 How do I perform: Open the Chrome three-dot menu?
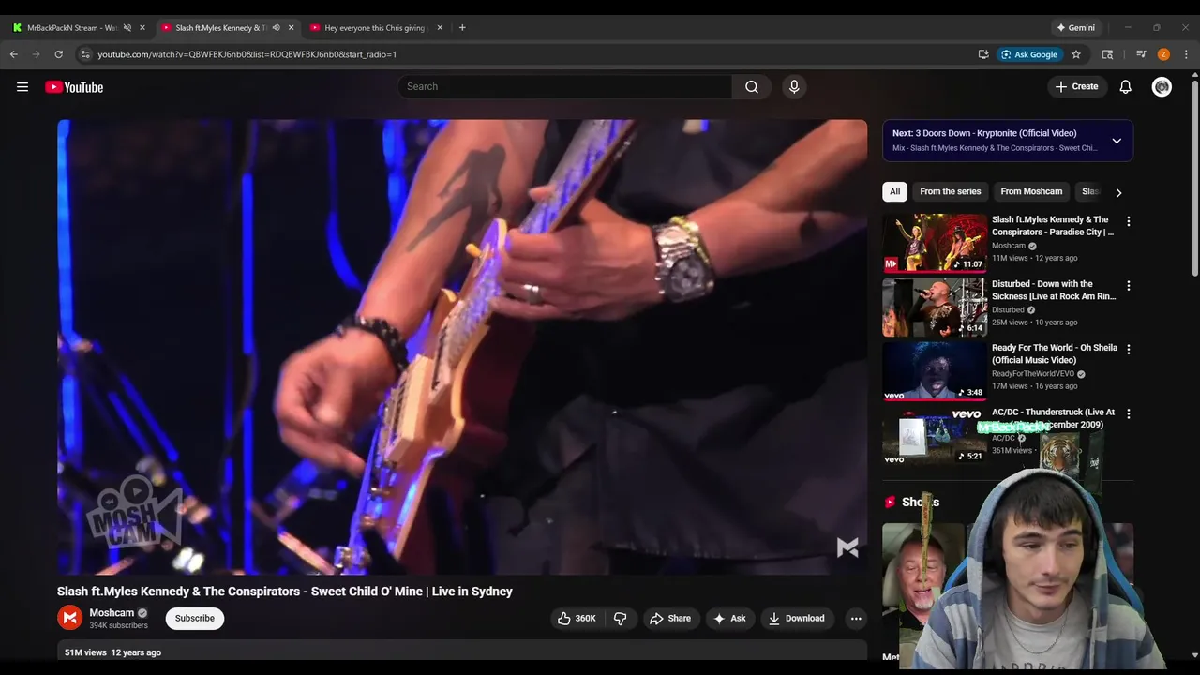[x=1186, y=54]
